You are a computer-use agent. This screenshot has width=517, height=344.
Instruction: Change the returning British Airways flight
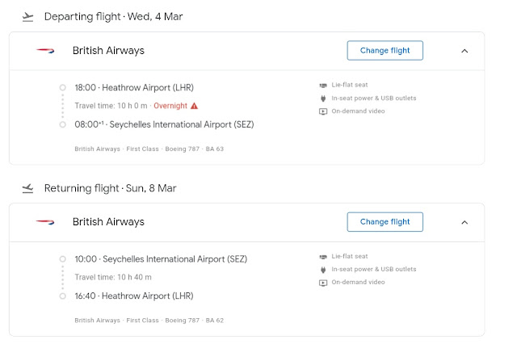[x=385, y=222]
